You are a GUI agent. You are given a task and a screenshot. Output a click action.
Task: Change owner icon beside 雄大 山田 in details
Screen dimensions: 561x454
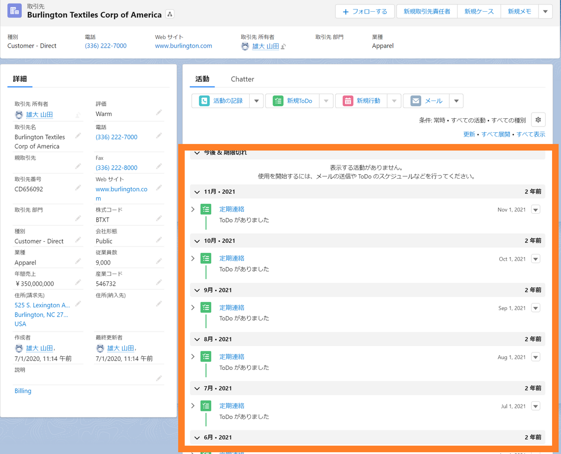78,115
